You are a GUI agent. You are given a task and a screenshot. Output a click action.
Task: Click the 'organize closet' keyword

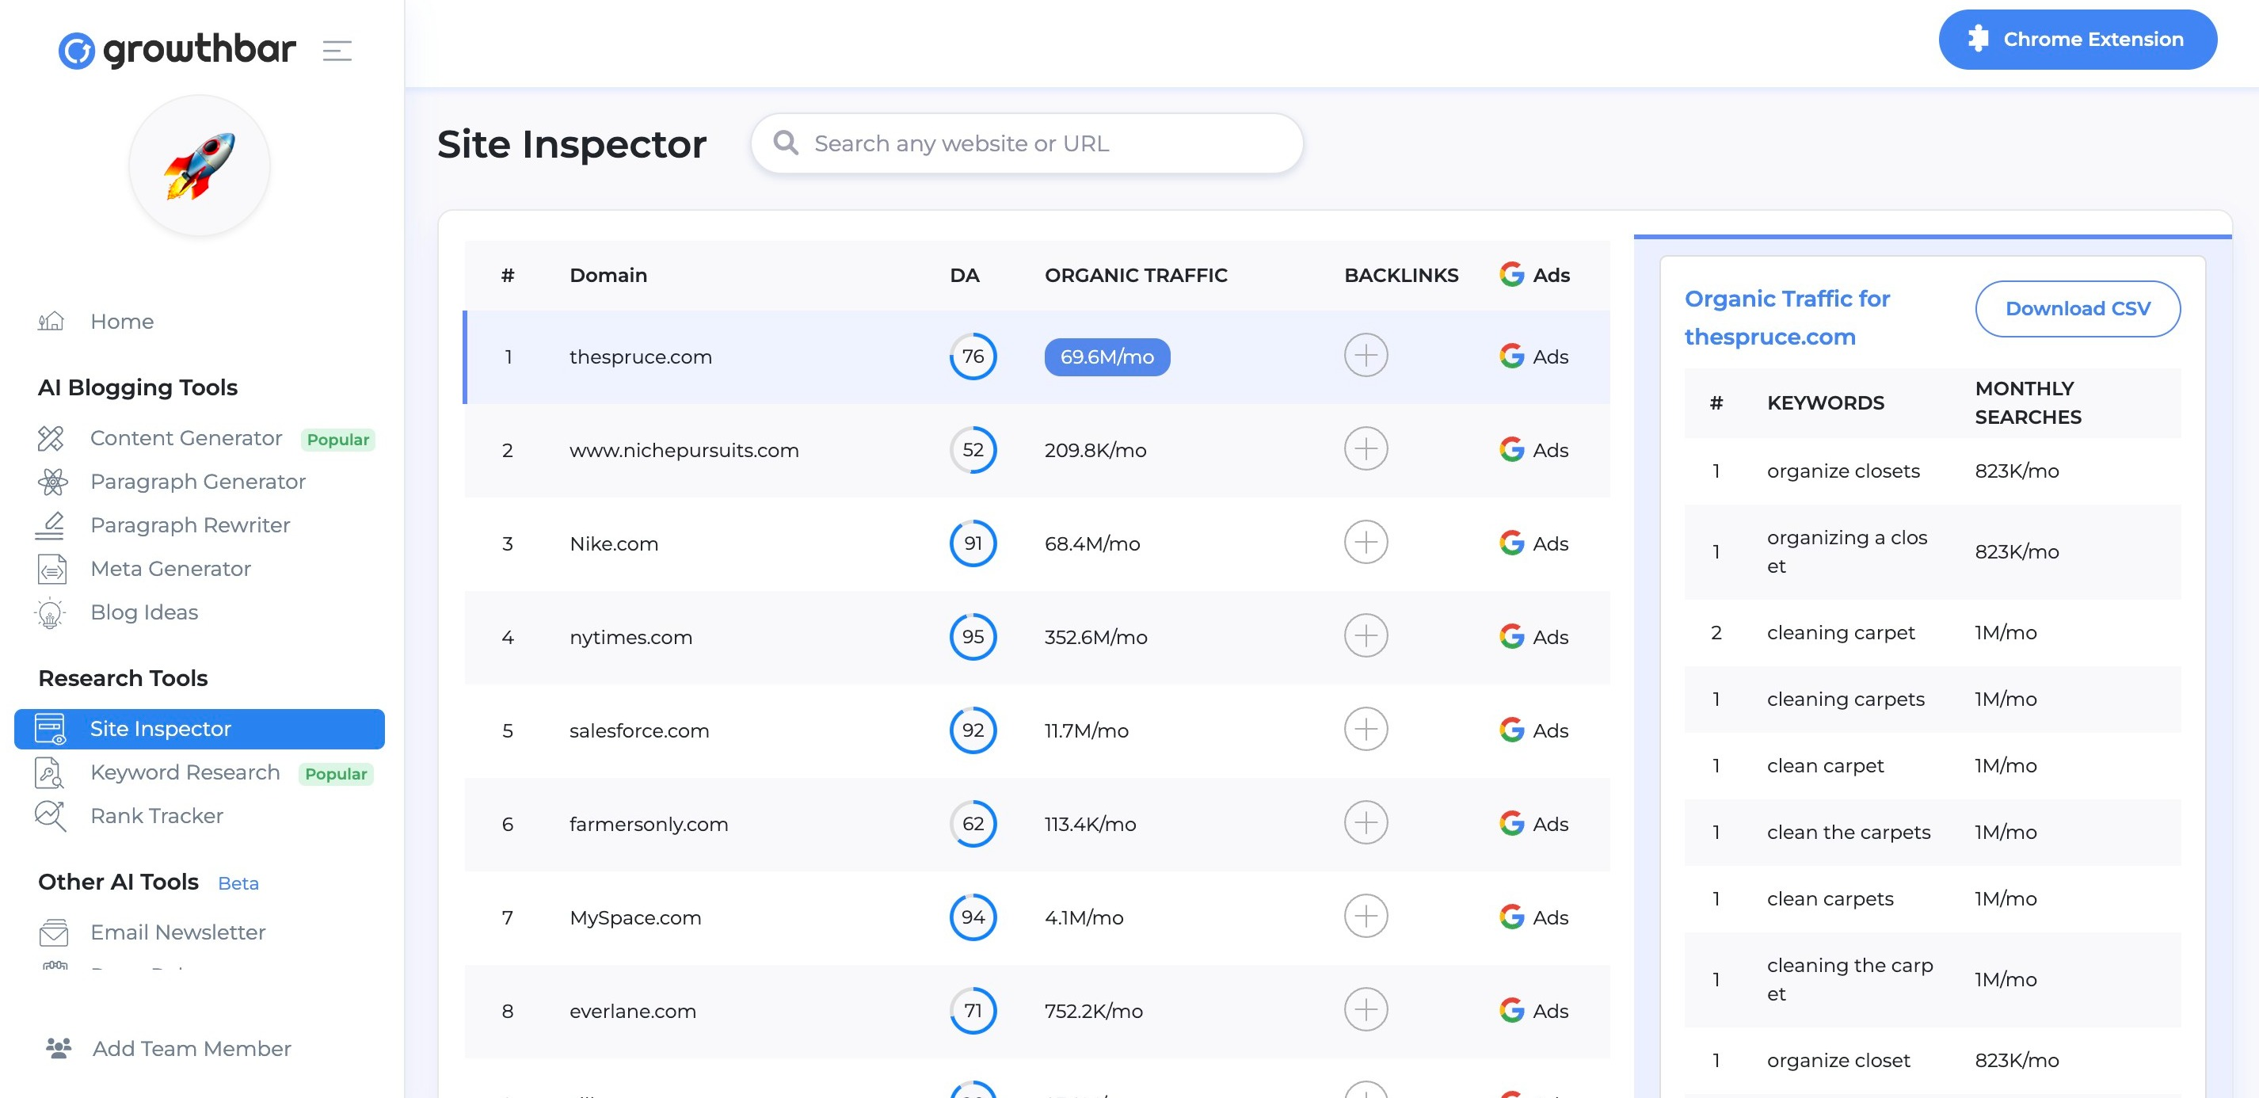(x=1838, y=1060)
